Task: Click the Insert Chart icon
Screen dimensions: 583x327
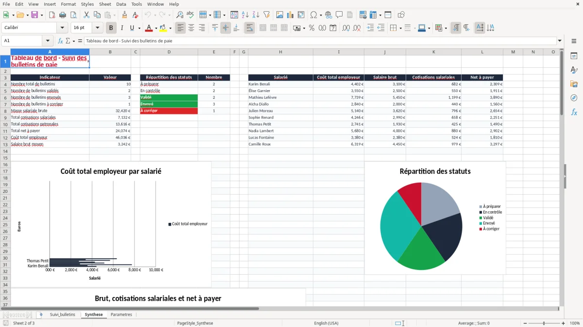Action: [291, 15]
